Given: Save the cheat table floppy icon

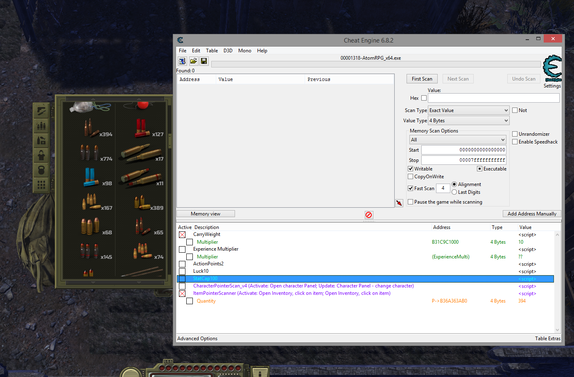Looking at the screenshot, I should click(x=204, y=61).
